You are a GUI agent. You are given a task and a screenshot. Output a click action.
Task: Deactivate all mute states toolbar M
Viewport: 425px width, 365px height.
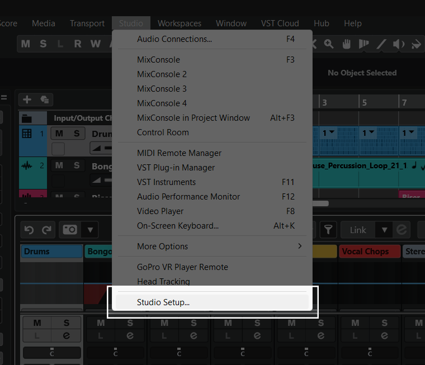[26, 44]
